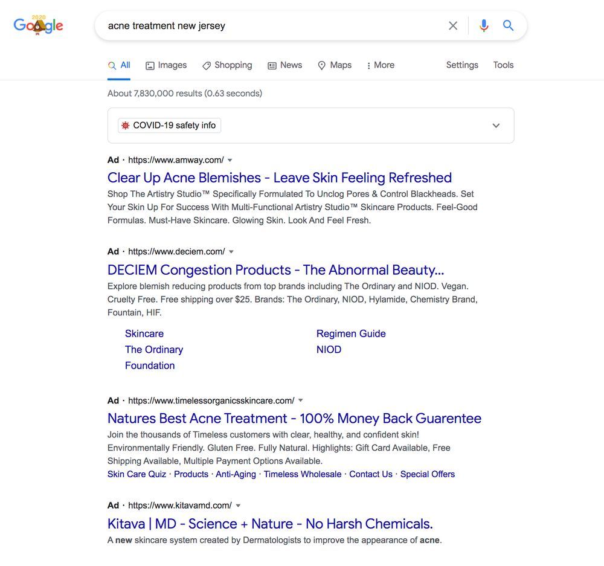Open dropdown arrow beside kitavamd.com URL

(x=238, y=506)
